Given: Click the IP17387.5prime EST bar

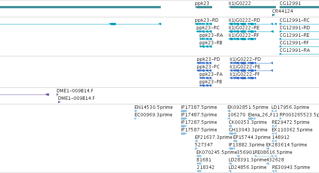Looking at the screenshot, I should click(x=184, y=111).
